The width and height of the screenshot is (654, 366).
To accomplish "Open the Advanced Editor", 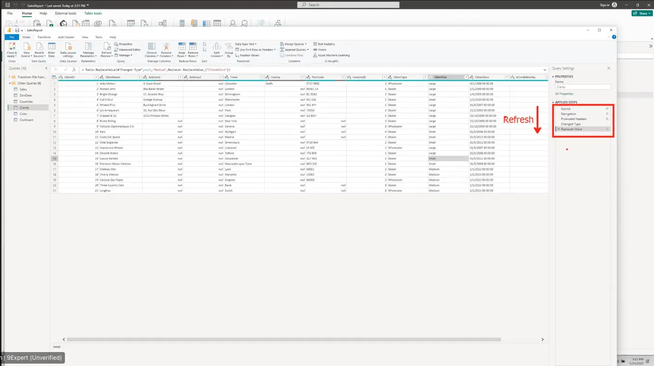I will tap(128, 49).
